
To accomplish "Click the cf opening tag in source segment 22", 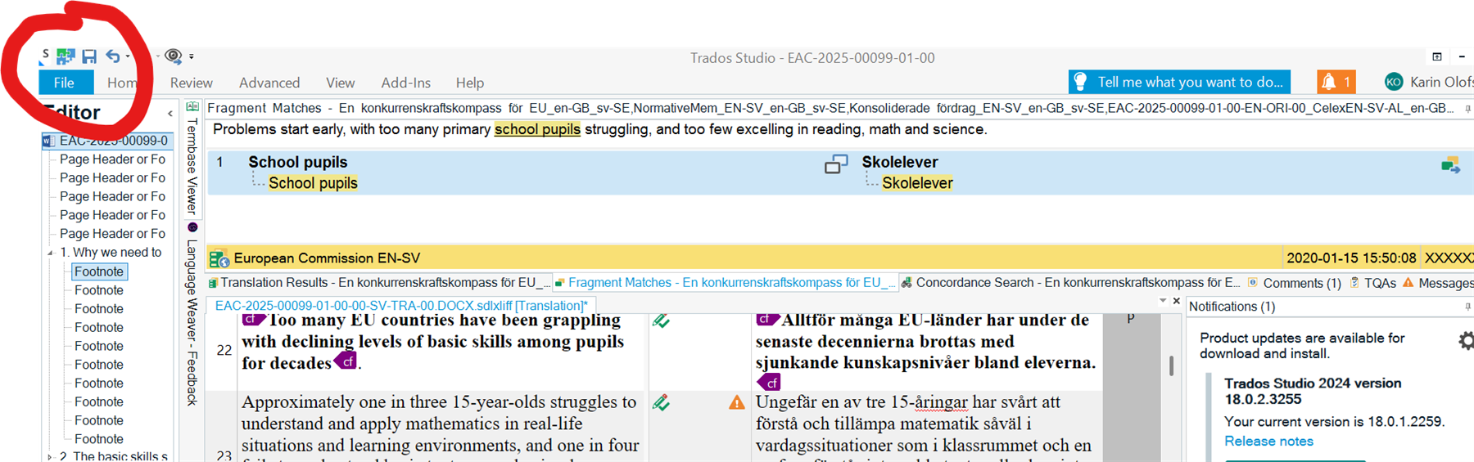I will 253,320.
